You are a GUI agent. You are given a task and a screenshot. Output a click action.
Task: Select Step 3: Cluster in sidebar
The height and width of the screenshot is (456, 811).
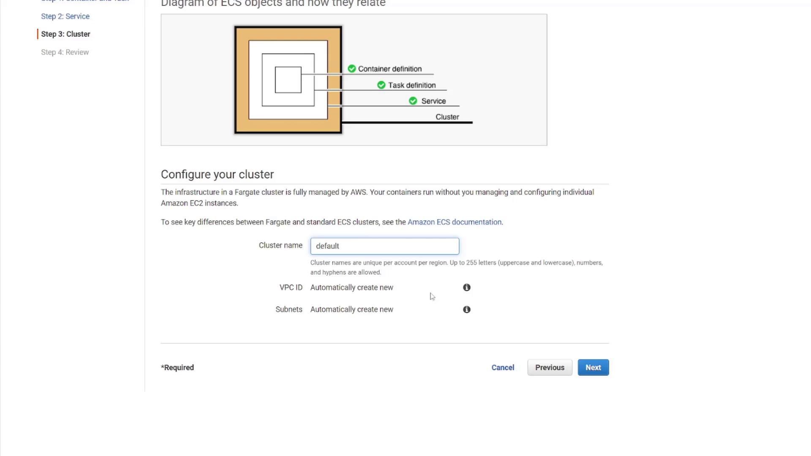click(65, 34)
